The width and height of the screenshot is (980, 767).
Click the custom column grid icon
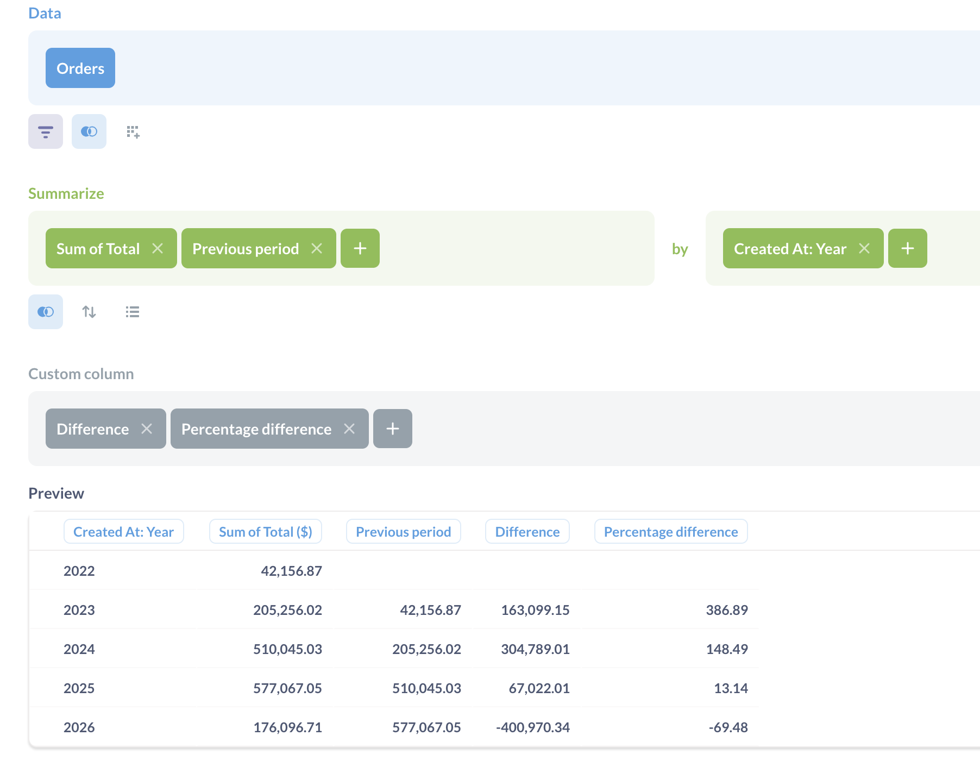coord(133,131)
